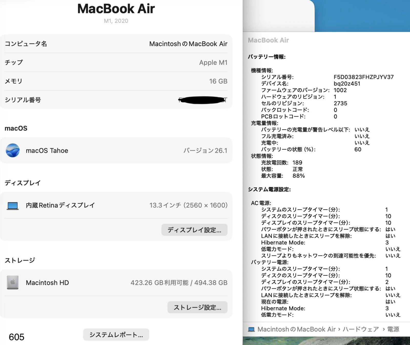
Task: Click the computer name value field
Action: [x=188, y=44]
